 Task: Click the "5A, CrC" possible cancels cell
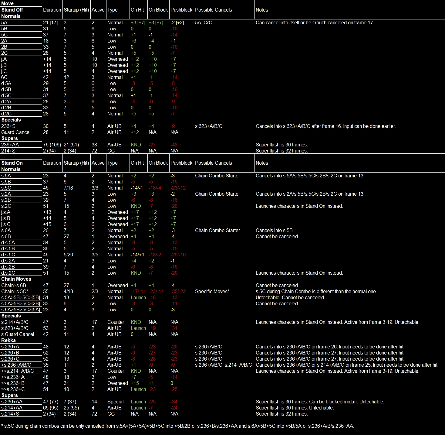coord(204,22)
